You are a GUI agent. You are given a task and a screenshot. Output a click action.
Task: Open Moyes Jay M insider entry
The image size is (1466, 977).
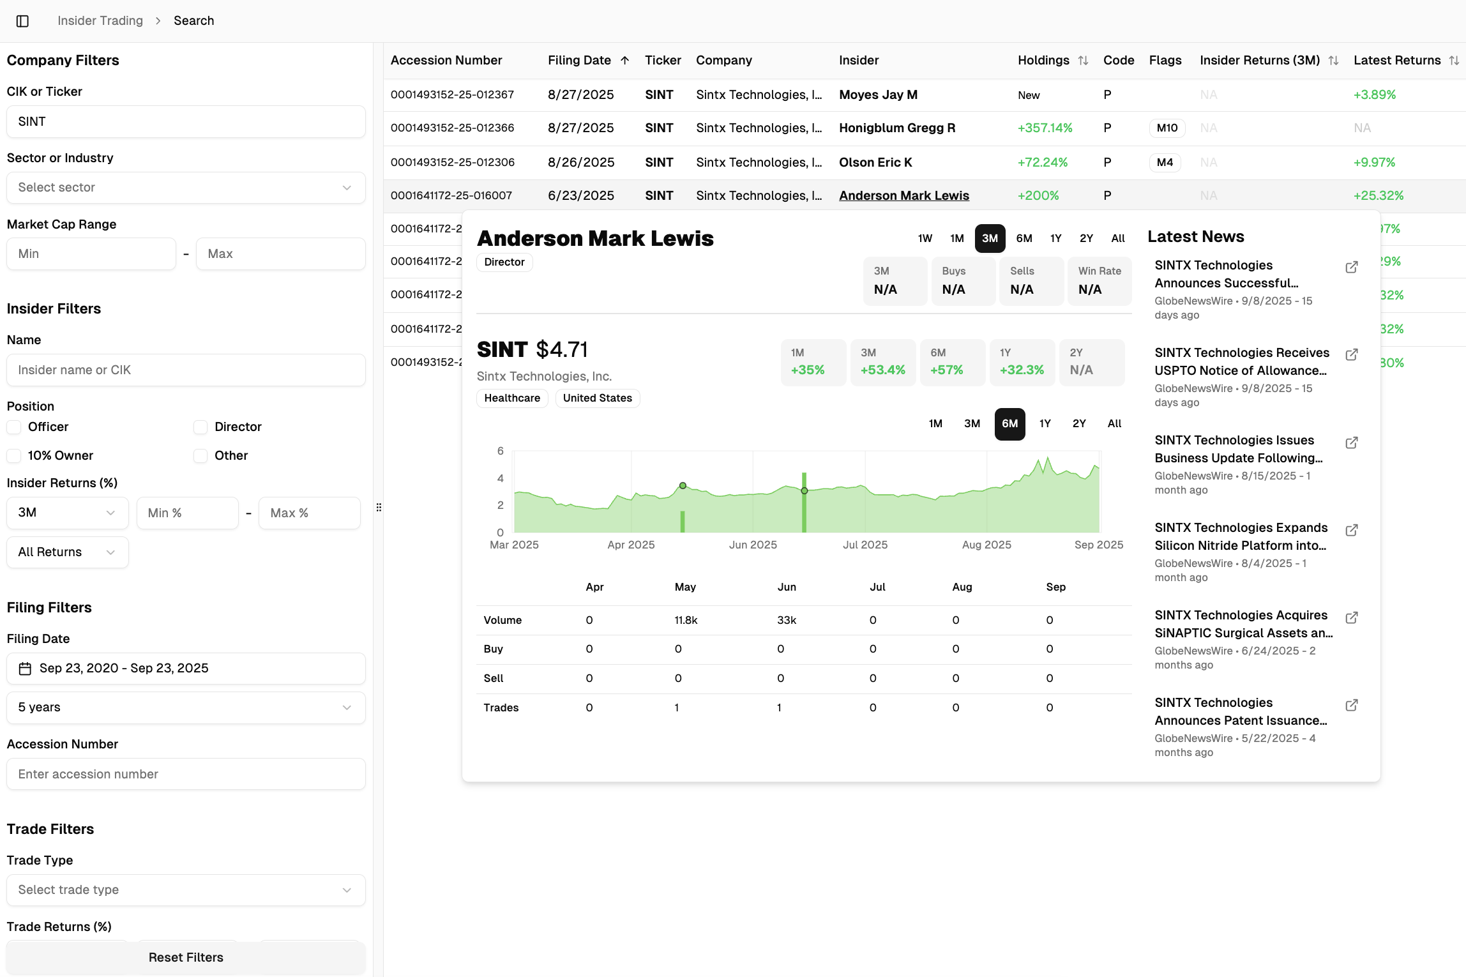click(878, 95)
